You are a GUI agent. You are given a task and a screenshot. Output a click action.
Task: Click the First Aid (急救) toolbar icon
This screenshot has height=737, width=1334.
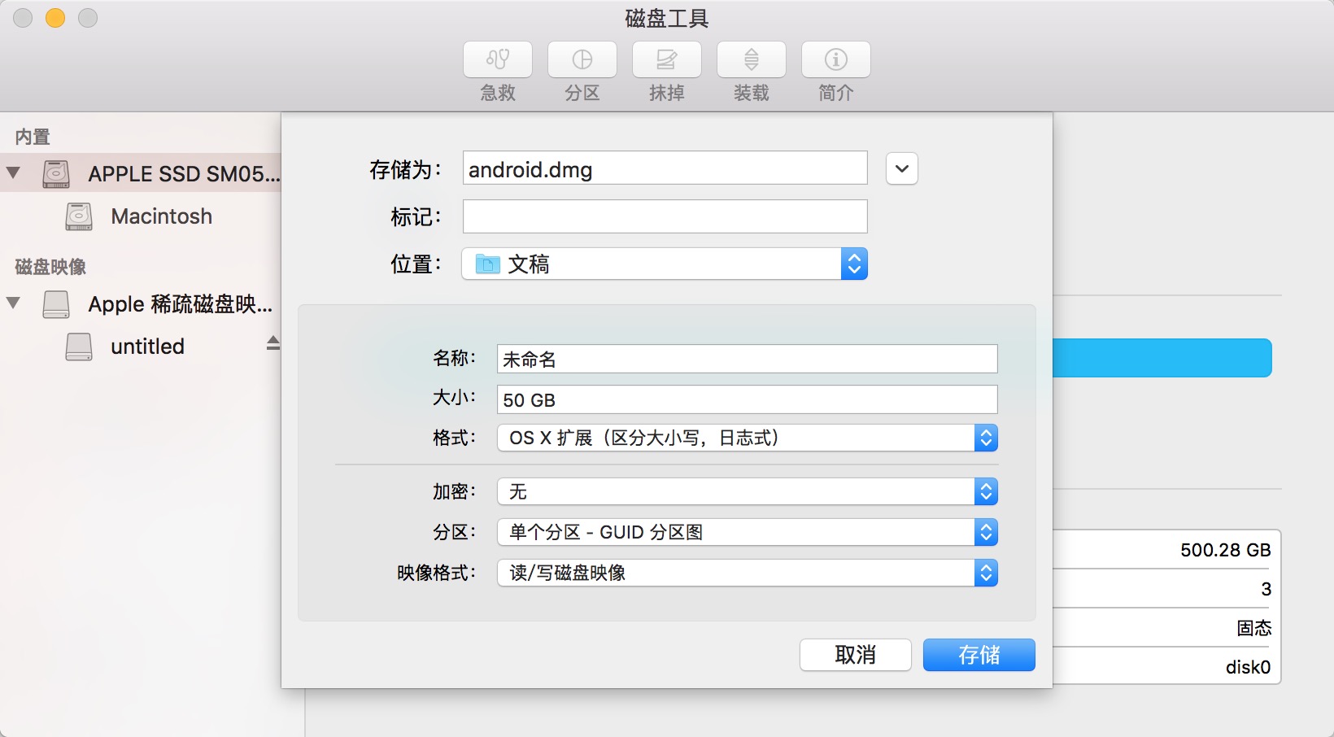pos(498,59)
